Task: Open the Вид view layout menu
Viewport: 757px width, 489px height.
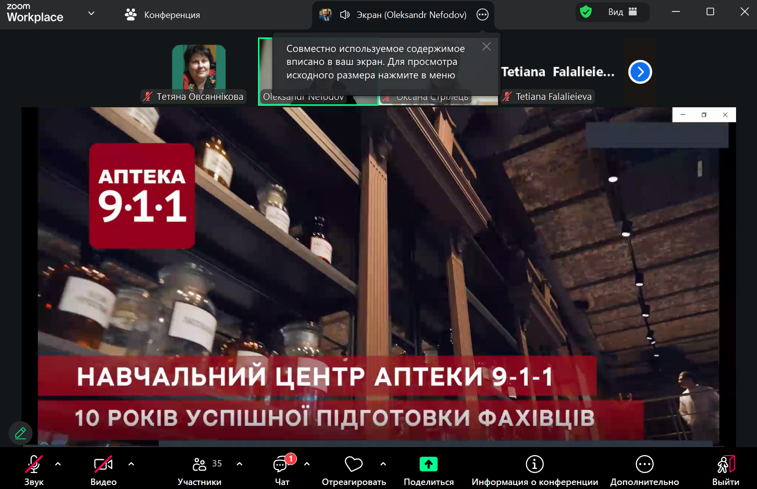Action: 622,12
